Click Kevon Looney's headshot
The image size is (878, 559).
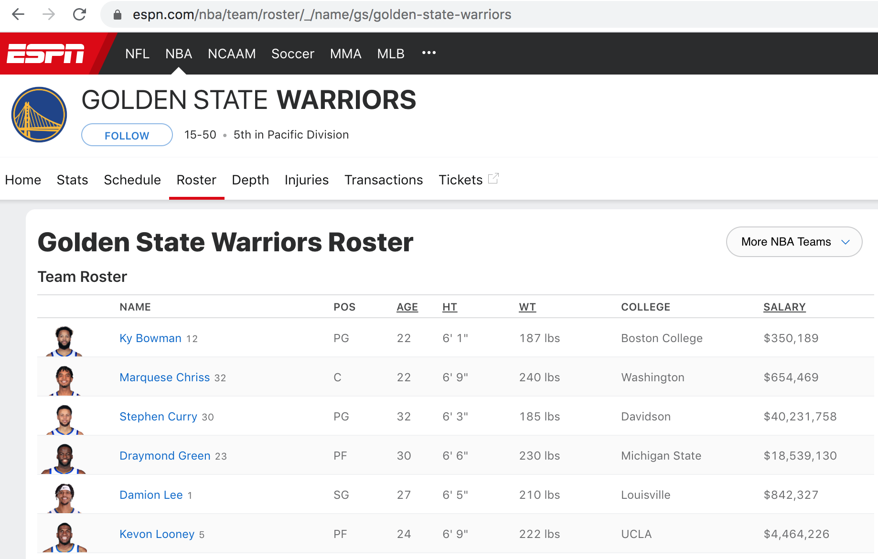coord(64,537)
